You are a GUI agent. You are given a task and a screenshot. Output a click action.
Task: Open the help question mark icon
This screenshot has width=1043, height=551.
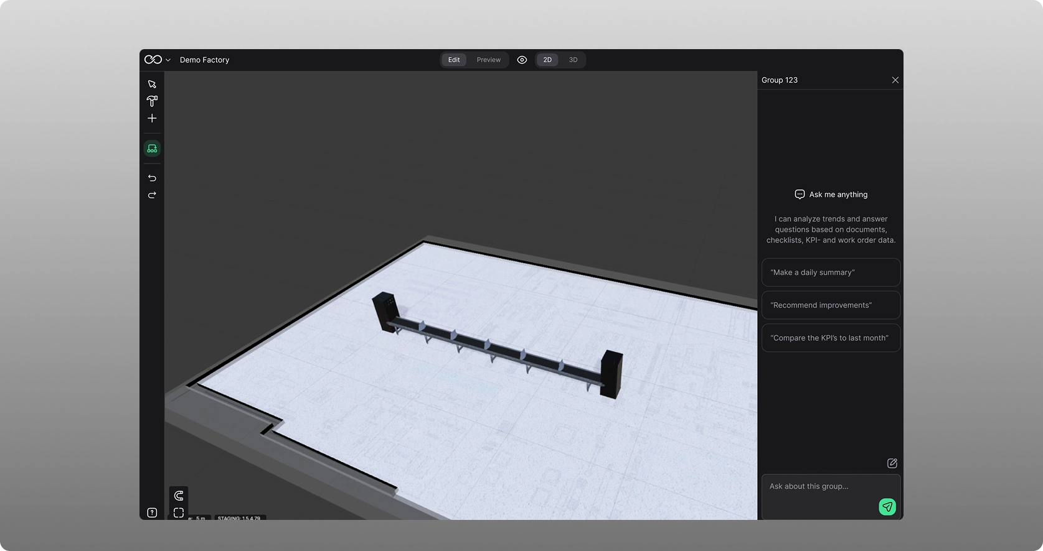click(x=152, y=512)
